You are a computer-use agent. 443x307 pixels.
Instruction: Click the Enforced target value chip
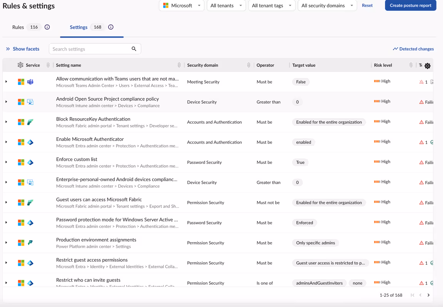tap(304, 223)
